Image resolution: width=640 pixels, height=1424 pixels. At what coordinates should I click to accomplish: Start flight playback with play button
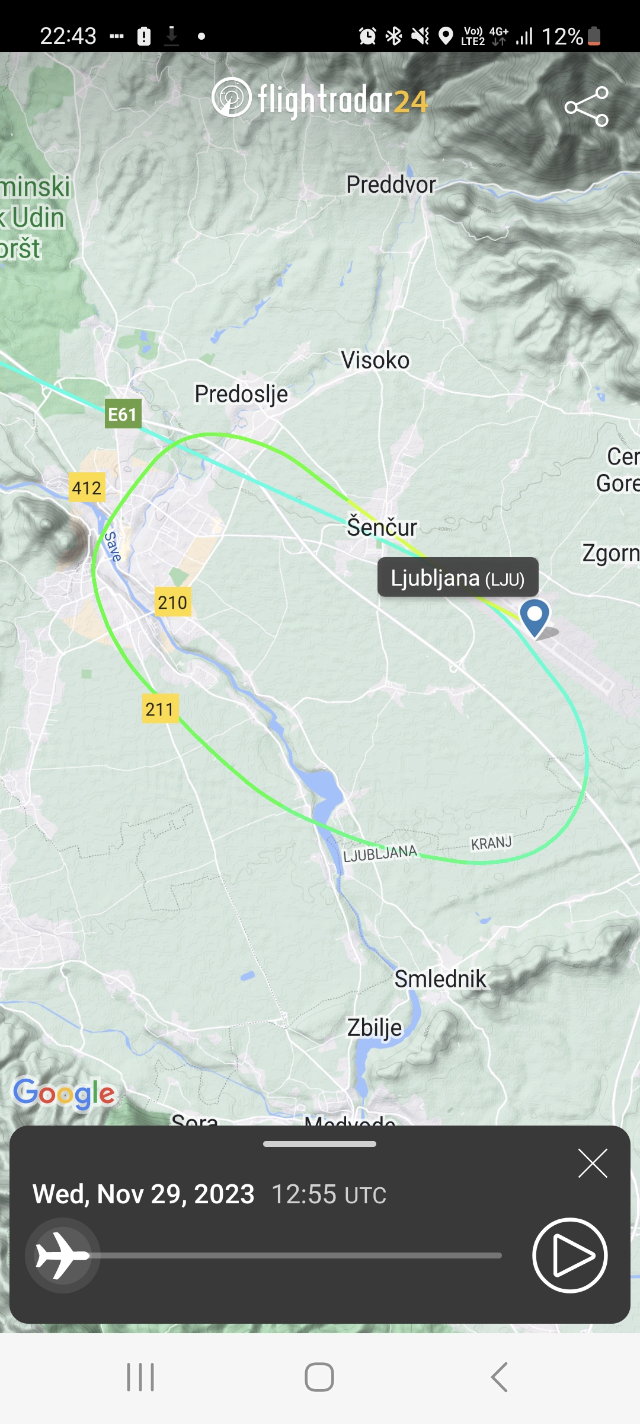(x=570, y=1255)
